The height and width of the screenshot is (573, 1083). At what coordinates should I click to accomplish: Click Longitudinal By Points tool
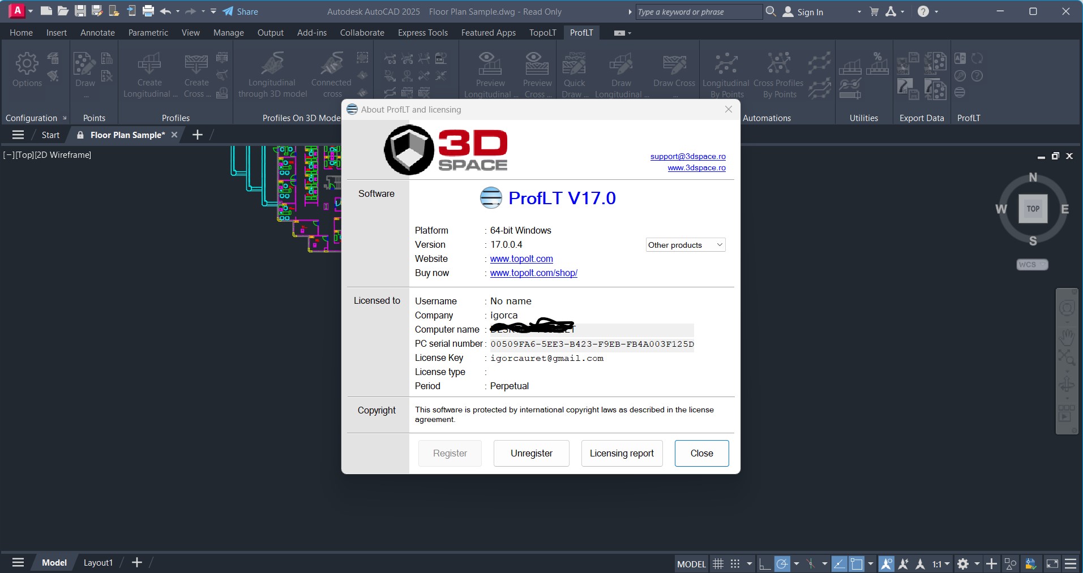tap(726, 75)
